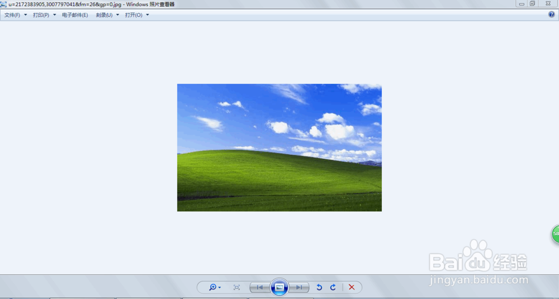
Task: Open the 文件(F) menu
Action: tap(12, 15)
